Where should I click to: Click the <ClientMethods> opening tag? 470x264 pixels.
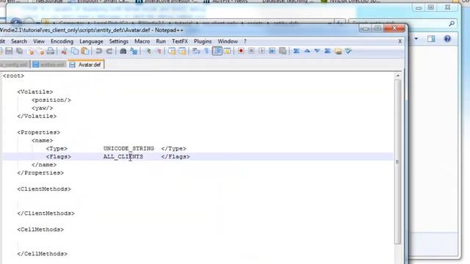coord(44,189)
